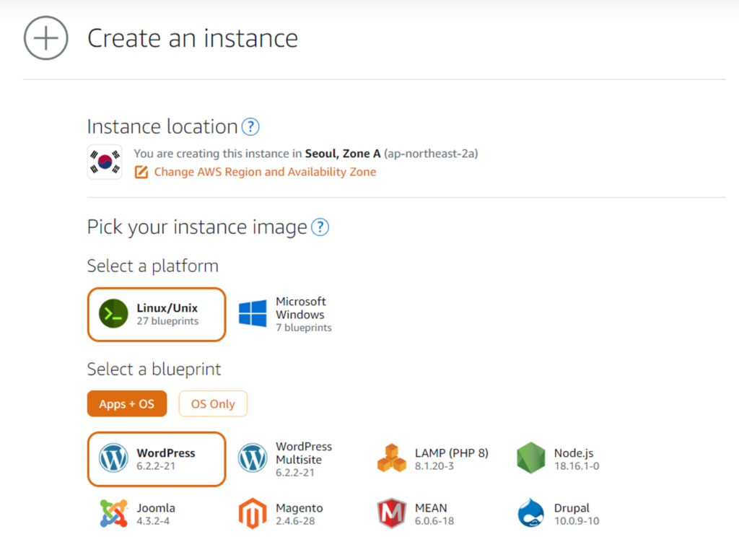The image size is (739, 542).
Task: Click the '7 blueprints' text
Action: point(304,328)
